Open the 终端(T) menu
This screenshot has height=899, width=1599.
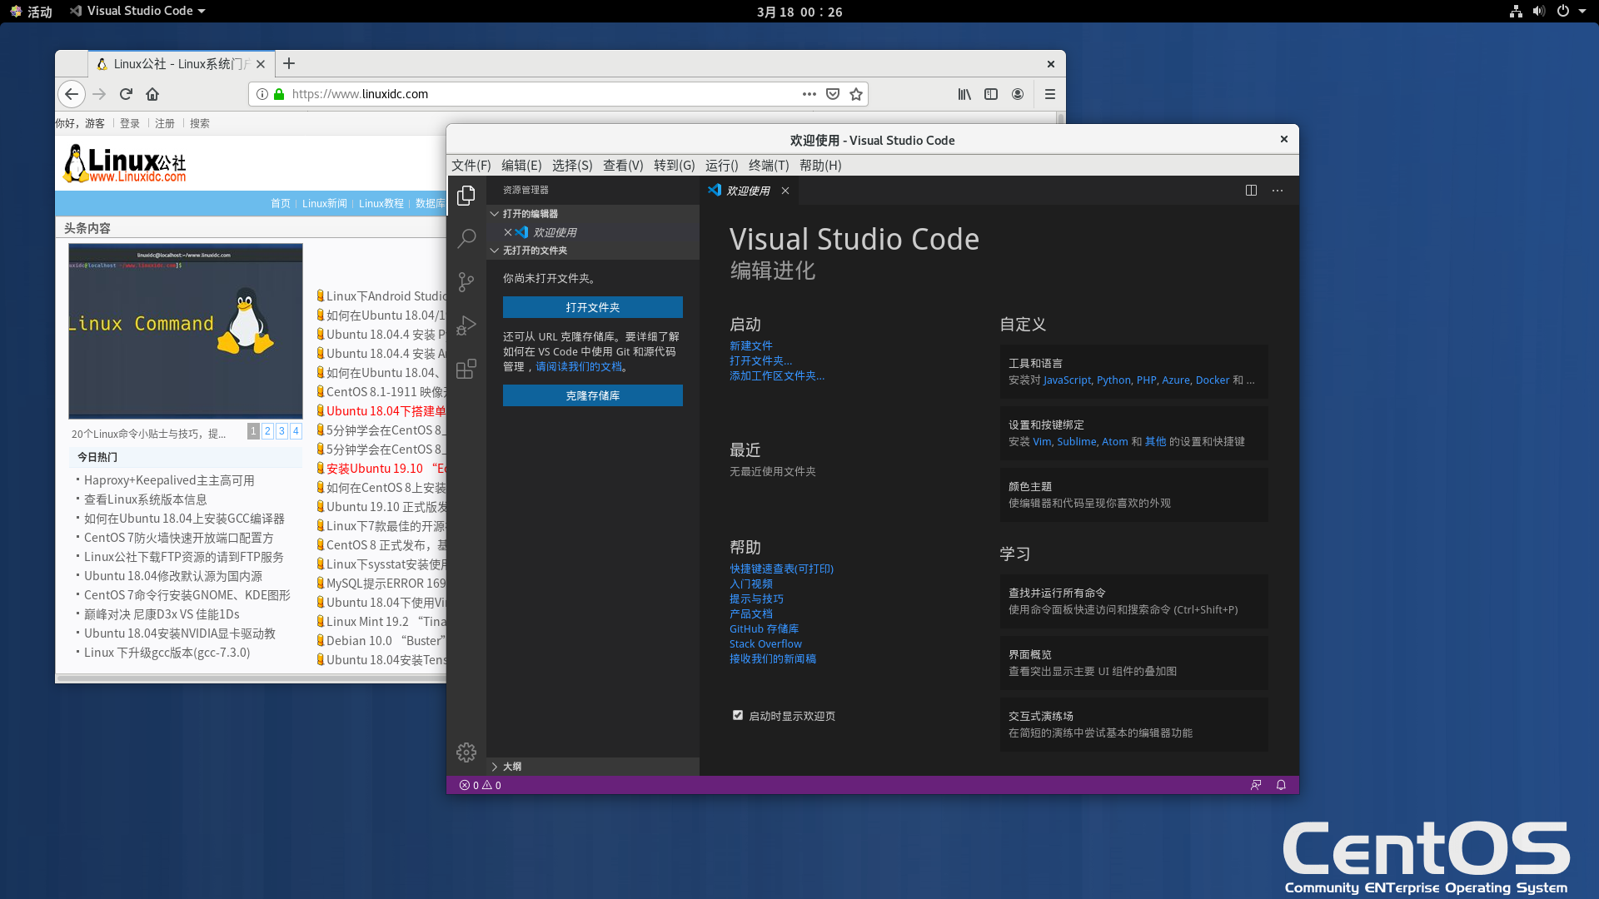768,165
